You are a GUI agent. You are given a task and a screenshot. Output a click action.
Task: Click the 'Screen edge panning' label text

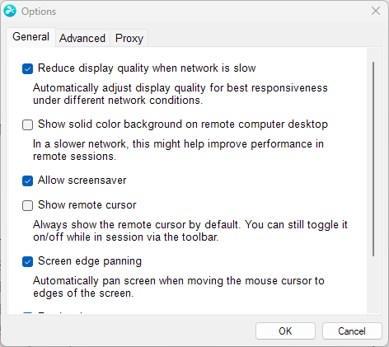coord(90,261)
